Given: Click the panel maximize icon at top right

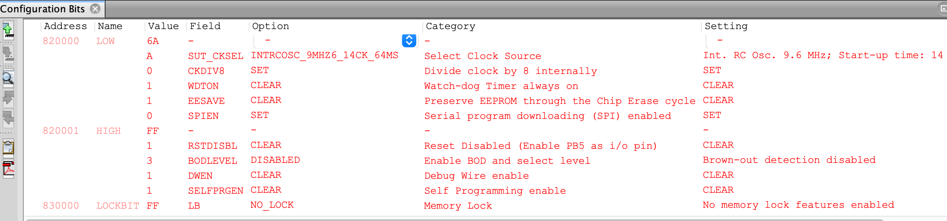Looking at the screenshot, I should 943,8.
